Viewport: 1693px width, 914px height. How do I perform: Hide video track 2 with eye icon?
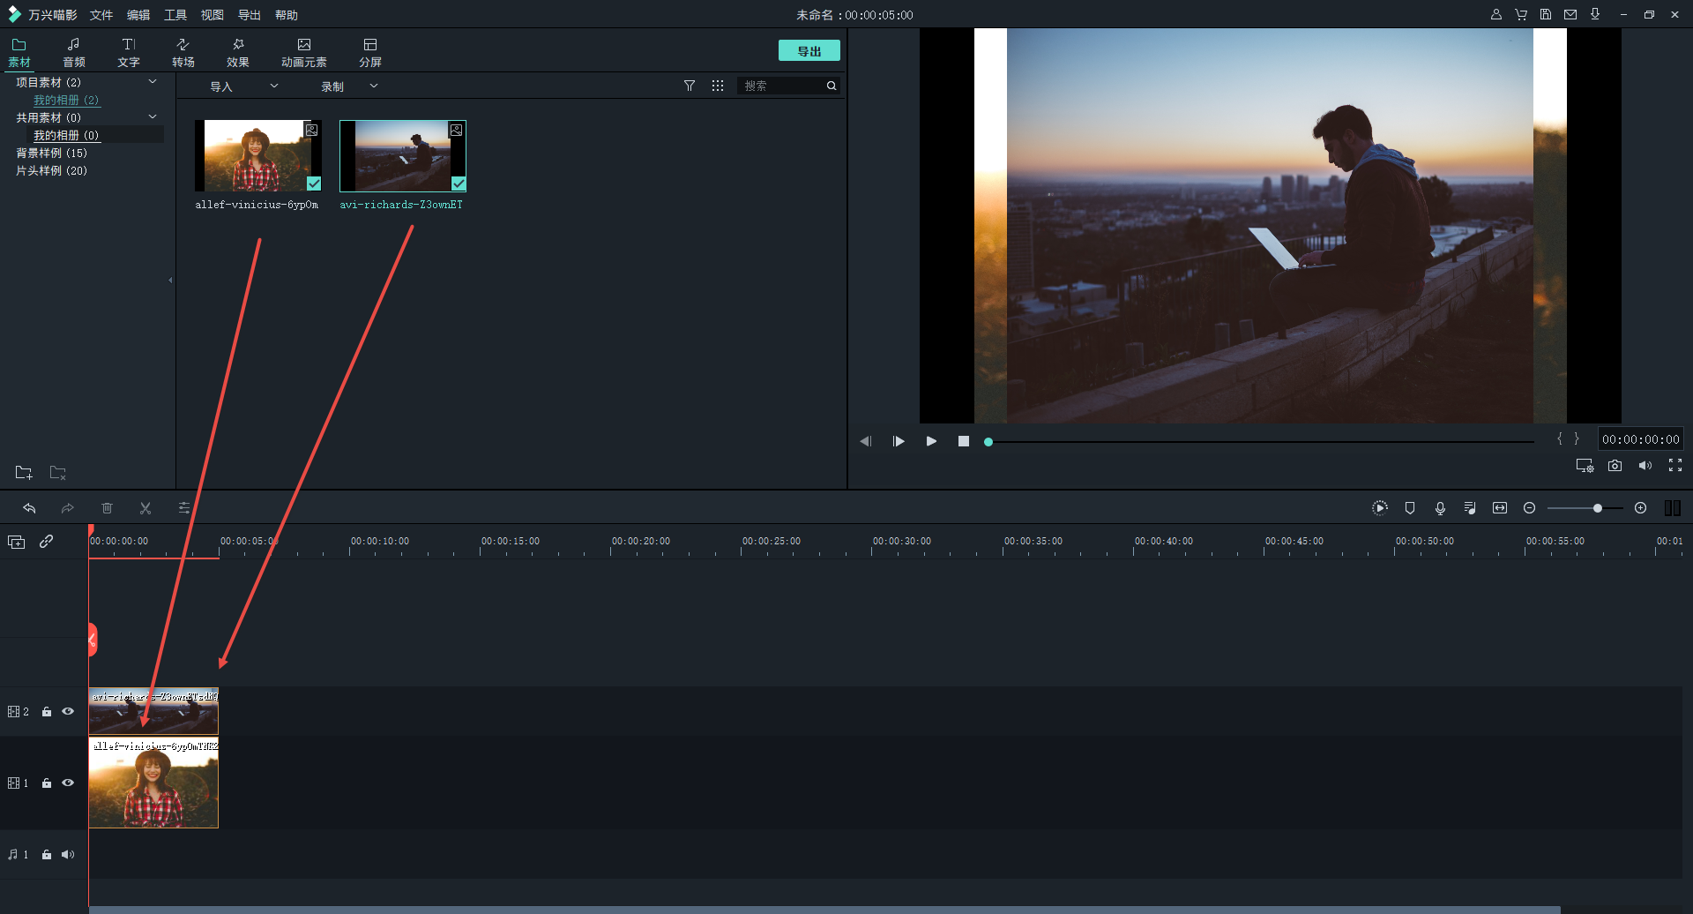pos(68,711)
